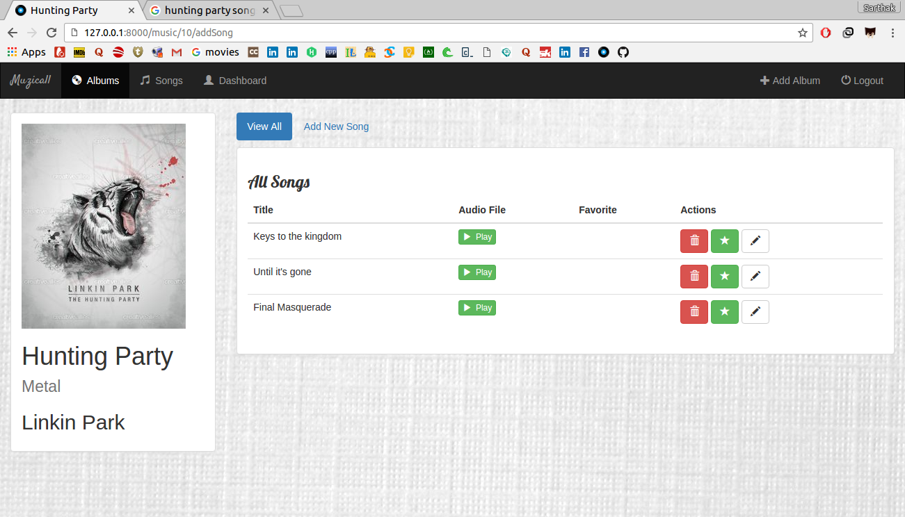Click the Sarthak profile button

click(880, 8)
